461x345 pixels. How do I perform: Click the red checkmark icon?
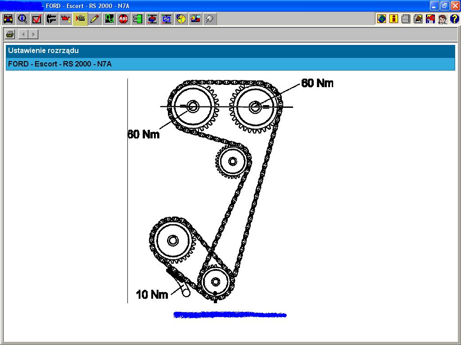pyautogui.click(x=37, y=19)
